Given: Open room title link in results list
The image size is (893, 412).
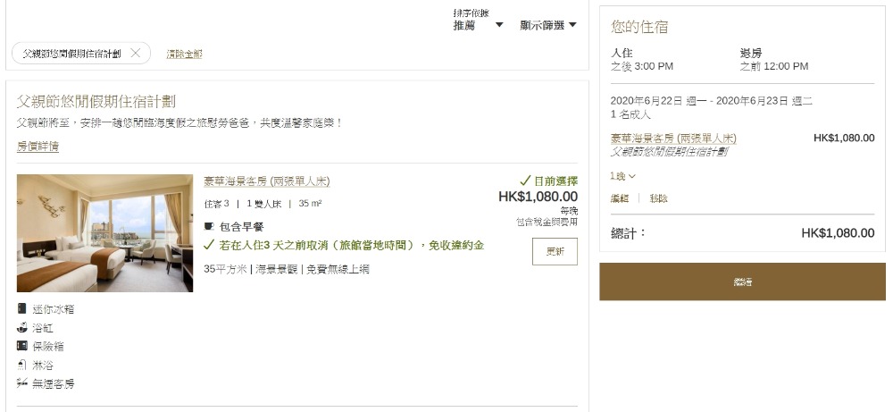Looking at the screenshot, I should (x=266, y=181).
